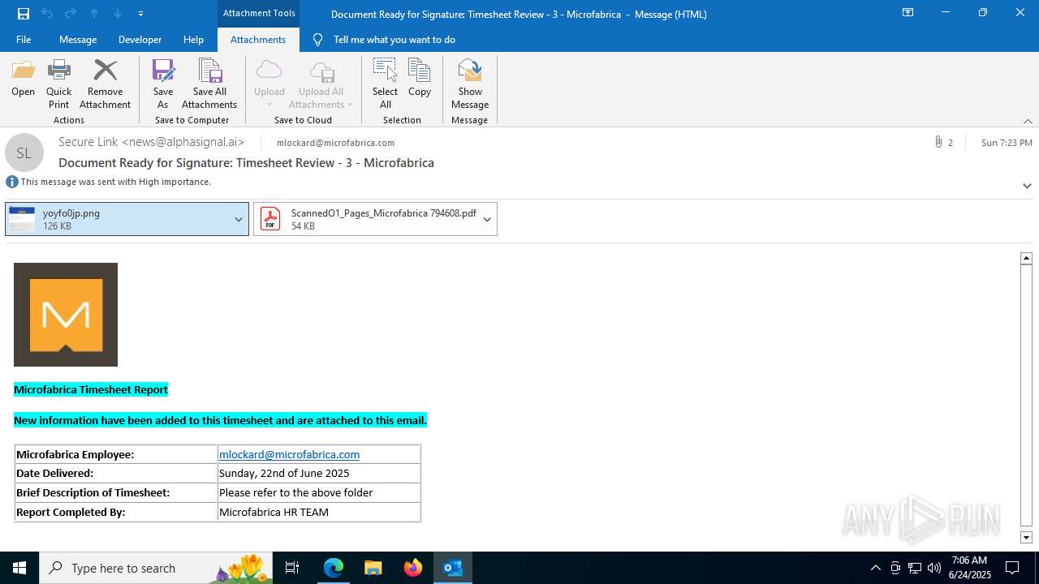Click the message subject line
The image size is (1039, 584).
click(246, 163)
